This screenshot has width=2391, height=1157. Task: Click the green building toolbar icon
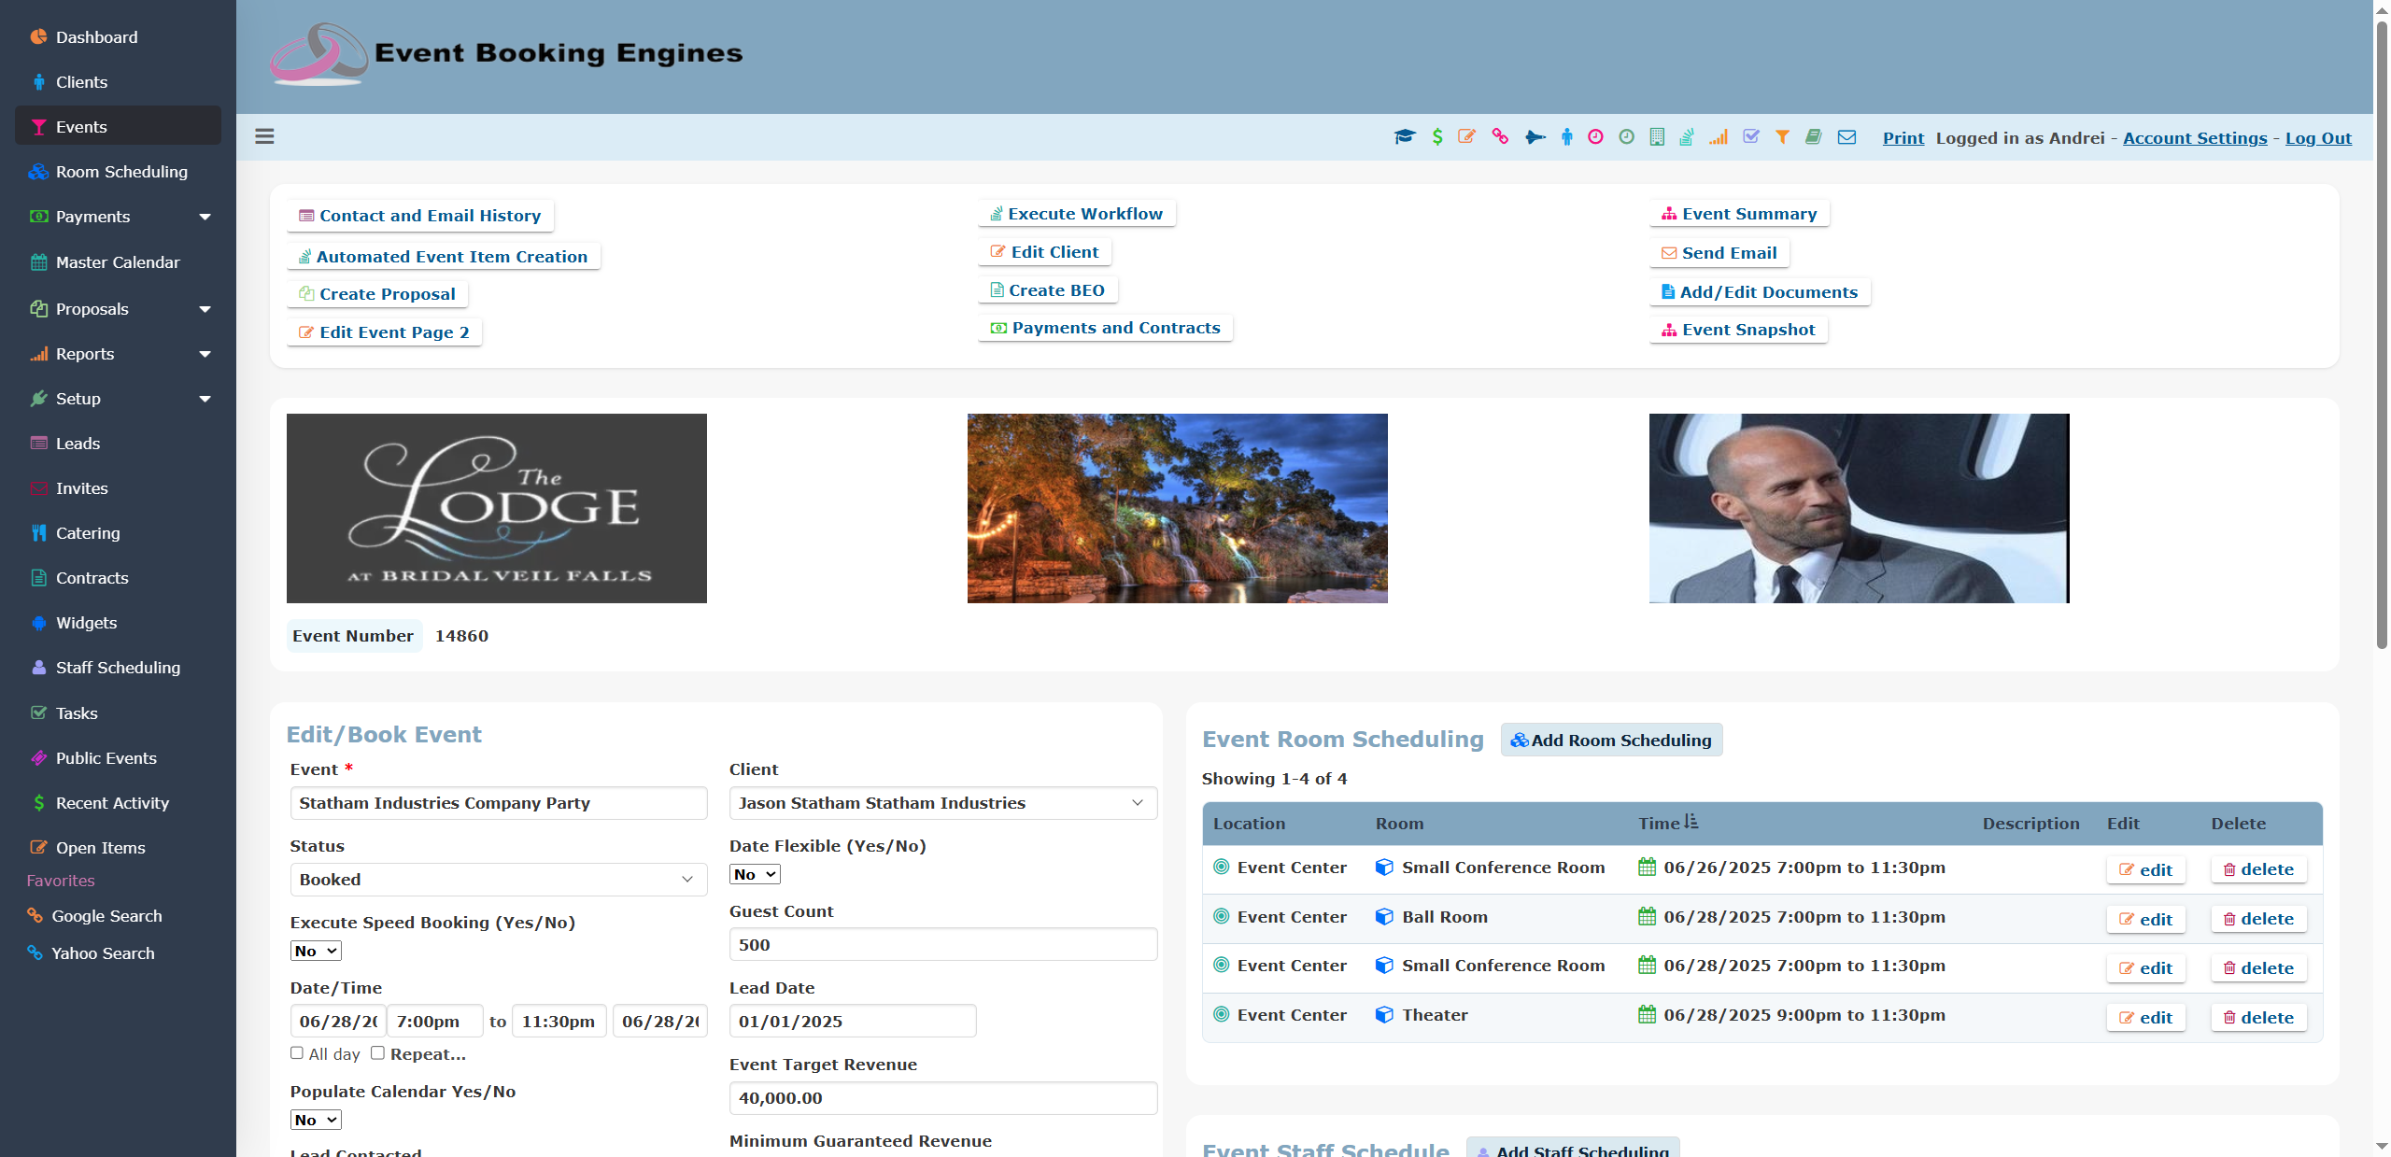(x=1657, y=137)
